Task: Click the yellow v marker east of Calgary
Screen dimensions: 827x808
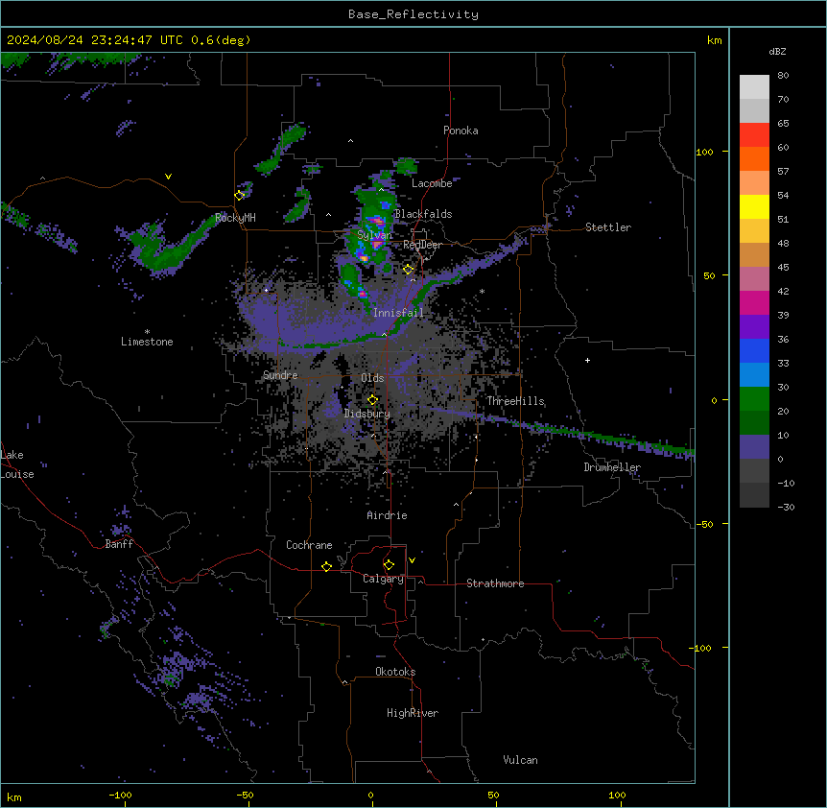Action: tap(412, 560)
